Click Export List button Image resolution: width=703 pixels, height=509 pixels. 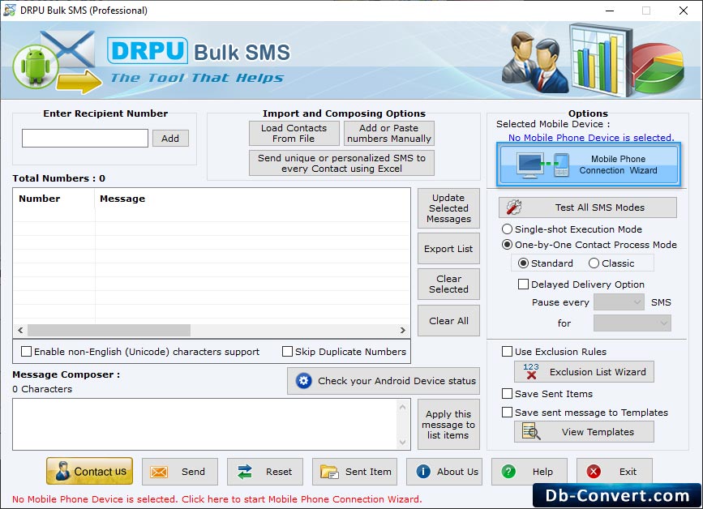448,249
